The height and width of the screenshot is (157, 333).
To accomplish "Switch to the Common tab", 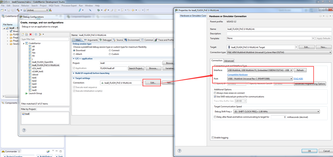I will pos(147,40).
